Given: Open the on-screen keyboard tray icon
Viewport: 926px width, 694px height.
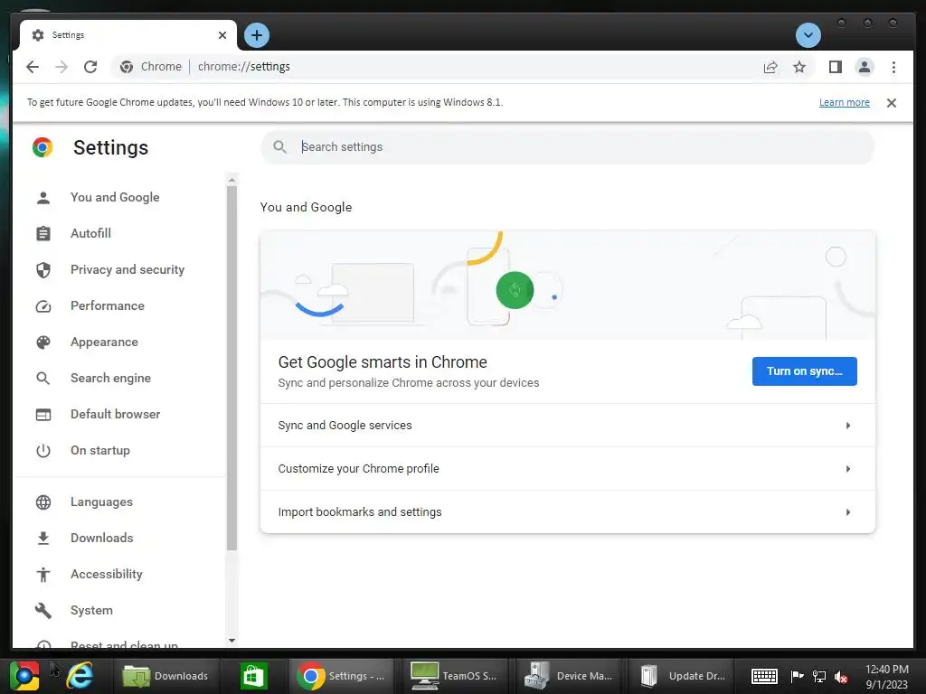Looking at the screenshot, I should coord(764,676).
